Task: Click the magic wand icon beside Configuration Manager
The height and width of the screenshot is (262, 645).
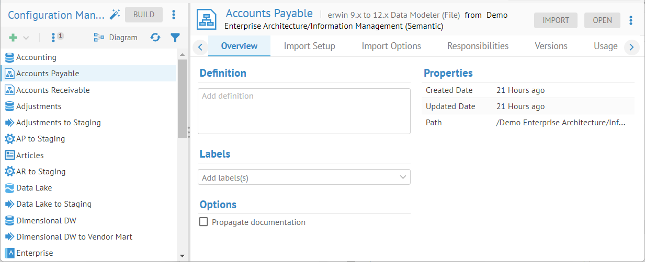Action: [x=115, y=15]
